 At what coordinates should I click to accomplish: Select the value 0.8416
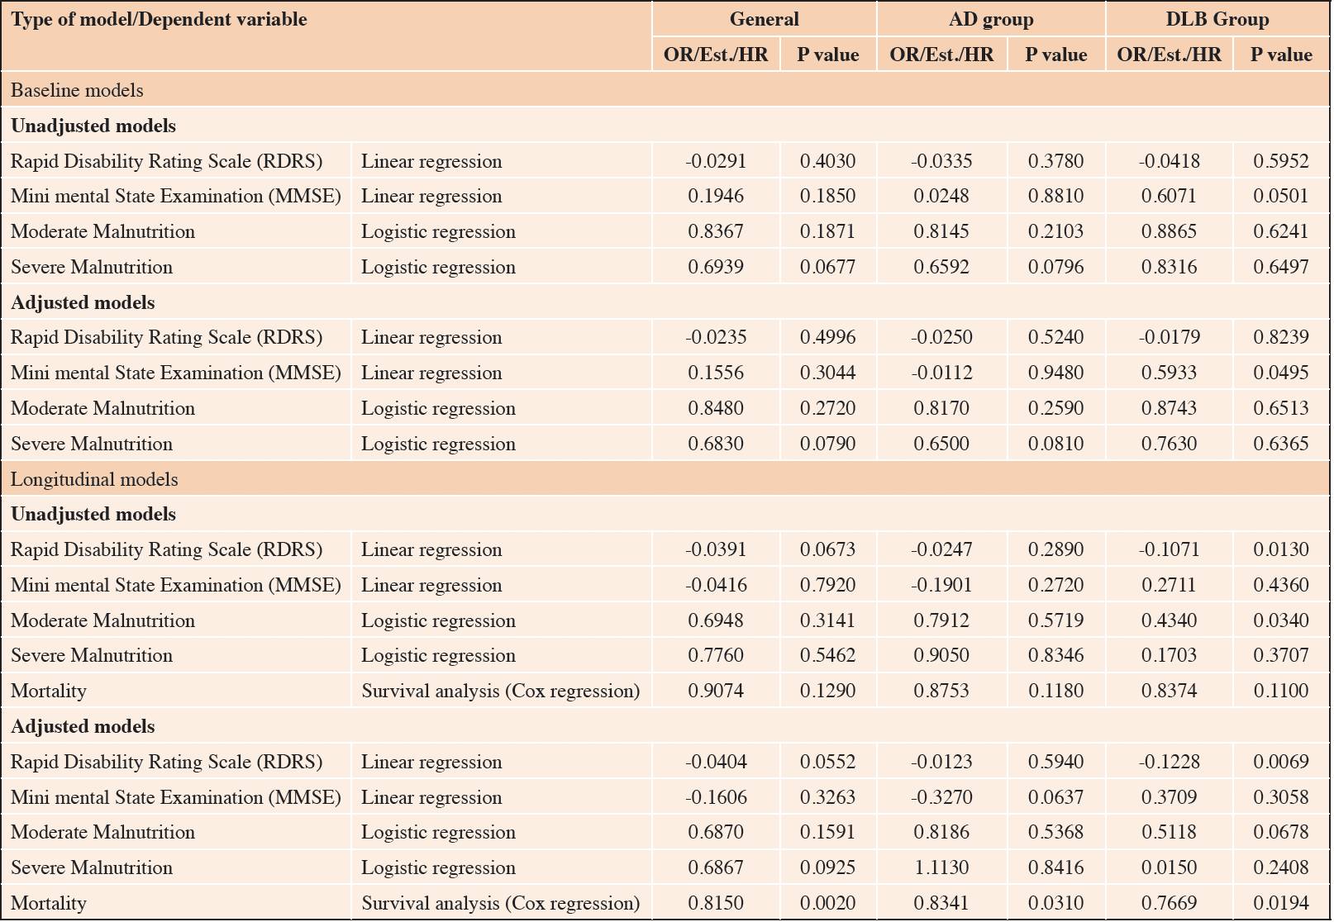1055,867
